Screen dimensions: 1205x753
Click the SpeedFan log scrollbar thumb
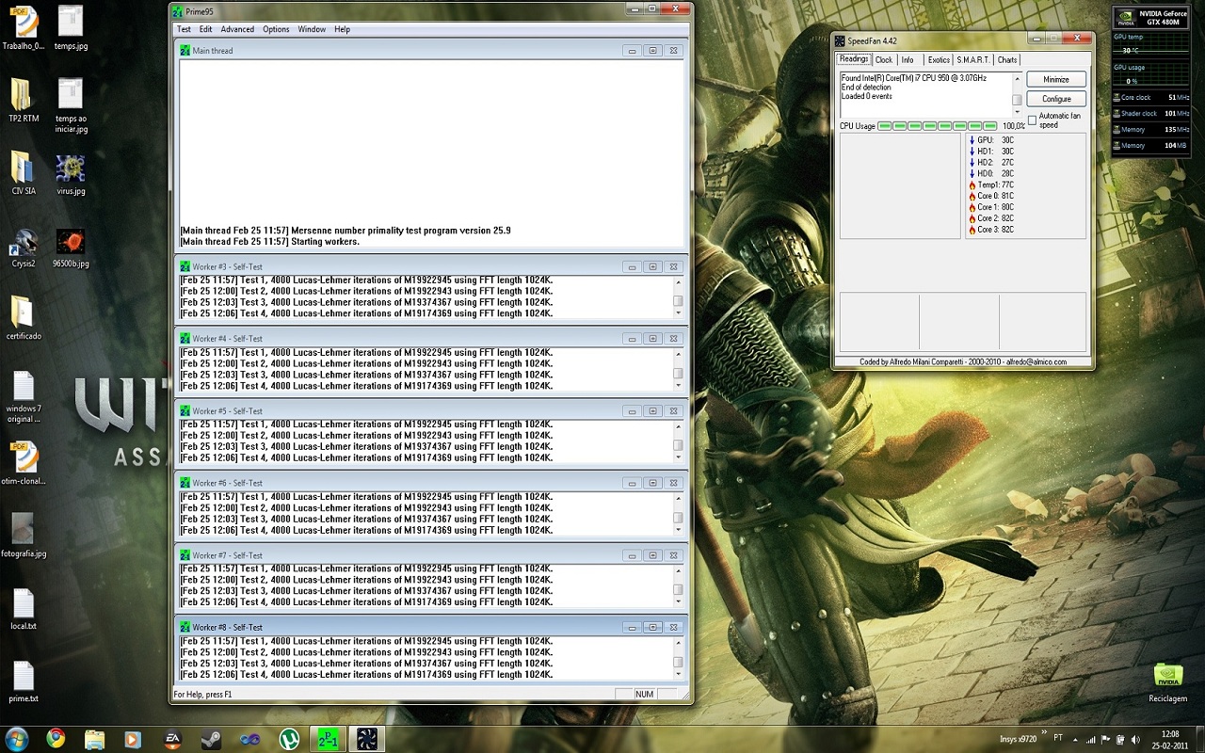1017,100
